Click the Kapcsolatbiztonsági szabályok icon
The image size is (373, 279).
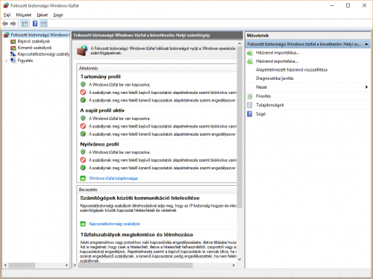tap(13, 54)
